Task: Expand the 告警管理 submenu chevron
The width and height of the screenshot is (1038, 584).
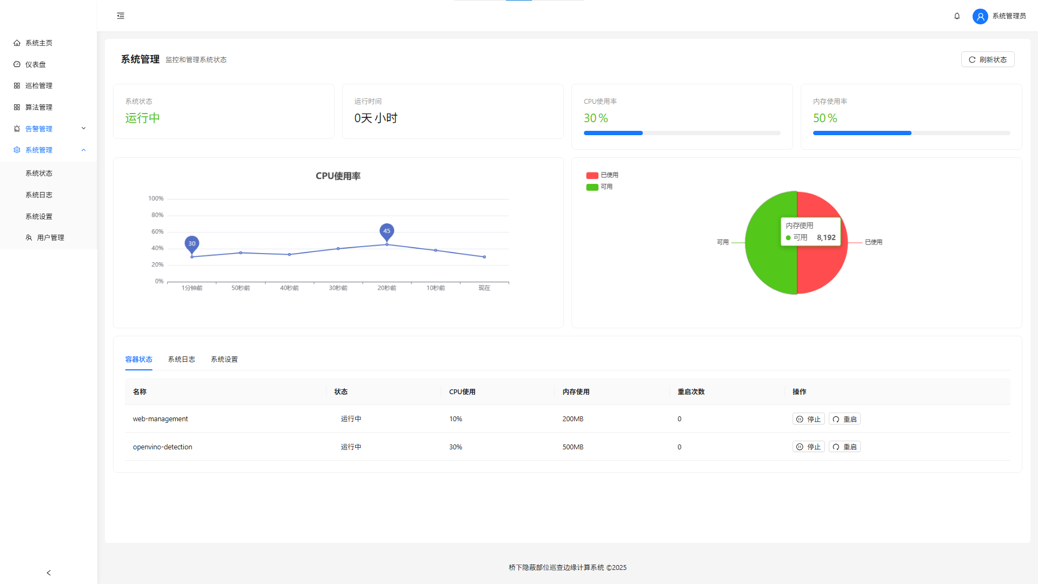Action: (84, 128)
